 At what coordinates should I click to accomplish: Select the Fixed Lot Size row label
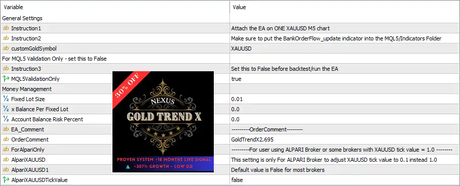click(28, 99)
